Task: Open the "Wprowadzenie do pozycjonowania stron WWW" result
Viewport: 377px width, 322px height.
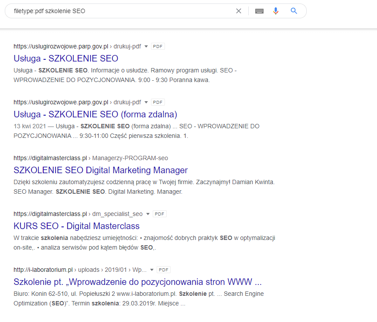Action: tap(137, 281)
